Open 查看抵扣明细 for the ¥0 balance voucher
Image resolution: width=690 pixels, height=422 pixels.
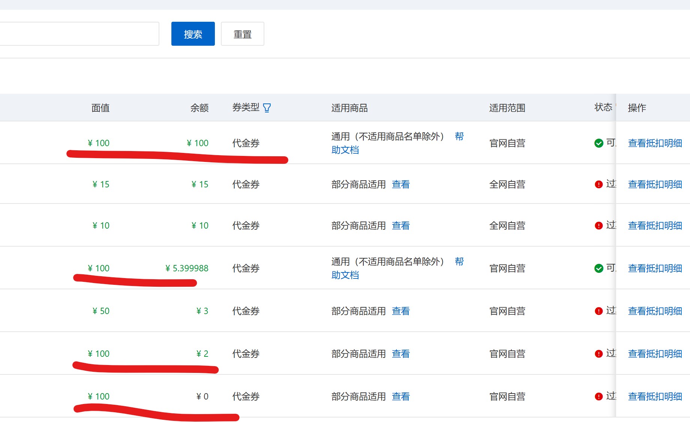655,397
